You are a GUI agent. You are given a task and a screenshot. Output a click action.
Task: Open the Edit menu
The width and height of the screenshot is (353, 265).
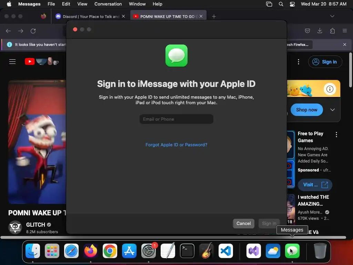tap(66, 4)
